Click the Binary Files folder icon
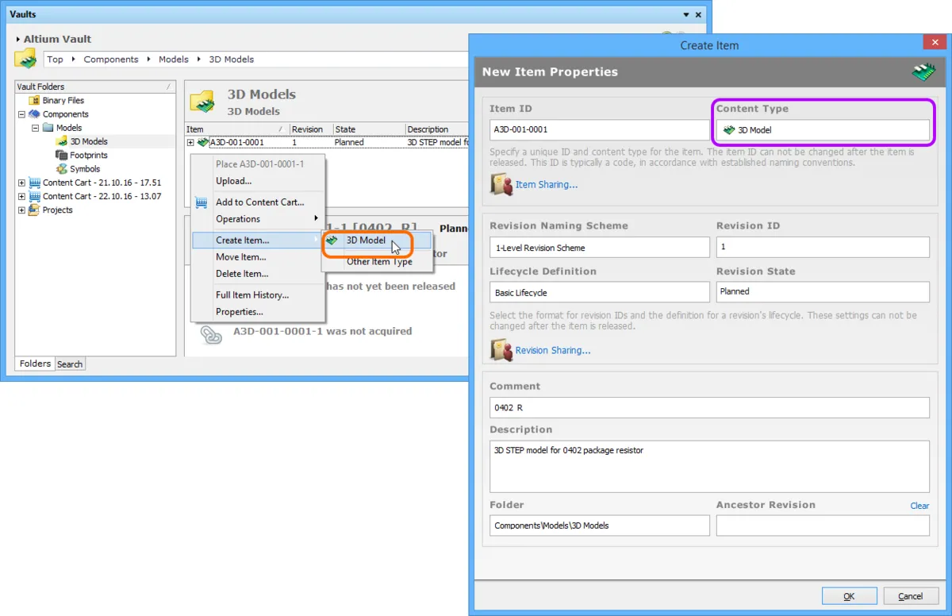 tap(35, 101)
